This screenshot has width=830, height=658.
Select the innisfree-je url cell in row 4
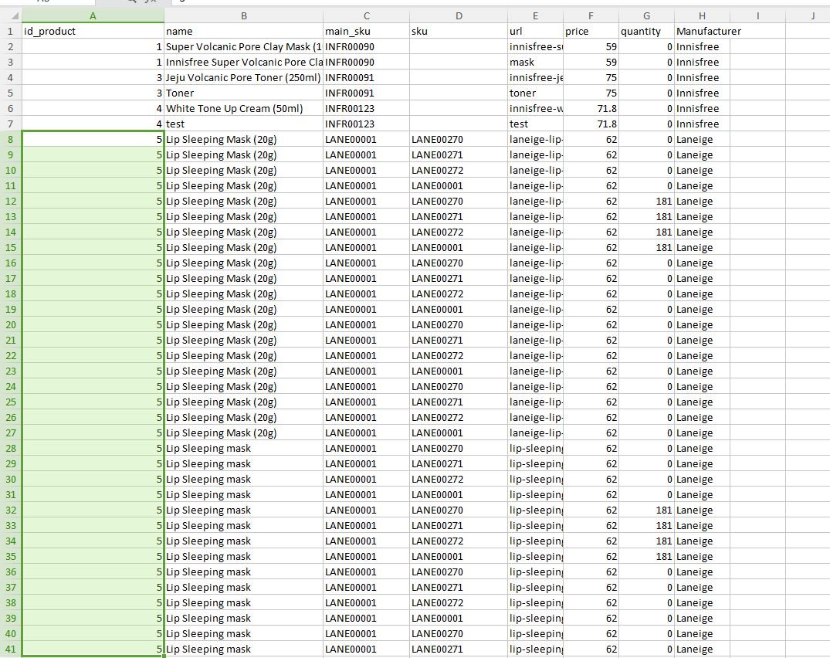535,77
